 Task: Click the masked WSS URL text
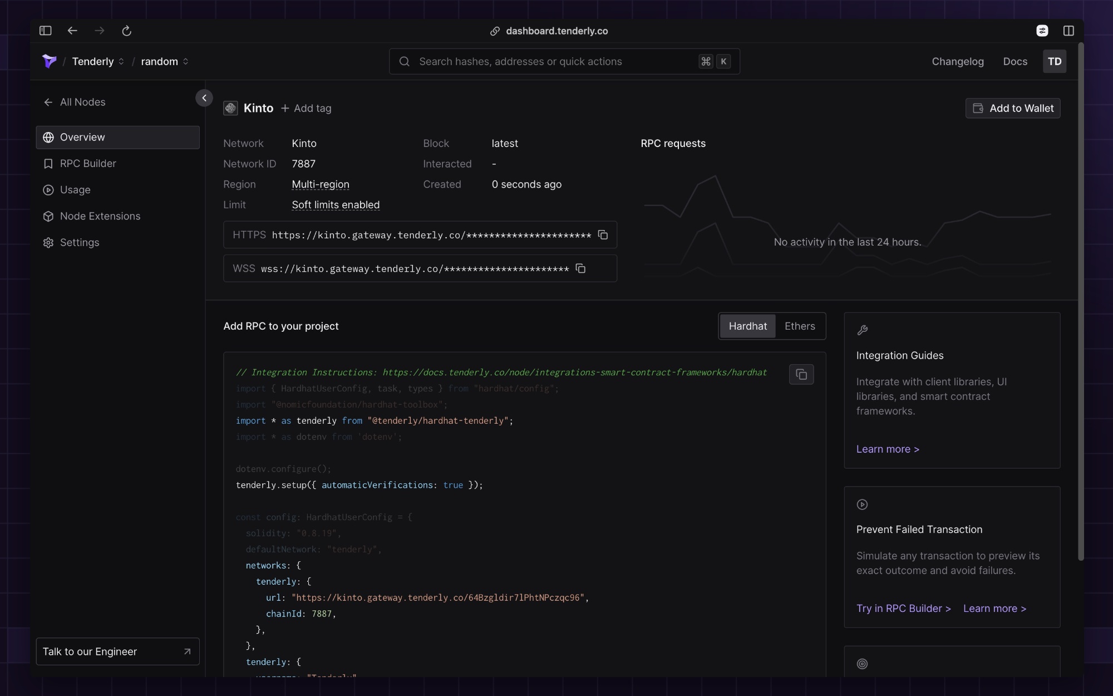point(415,269)
